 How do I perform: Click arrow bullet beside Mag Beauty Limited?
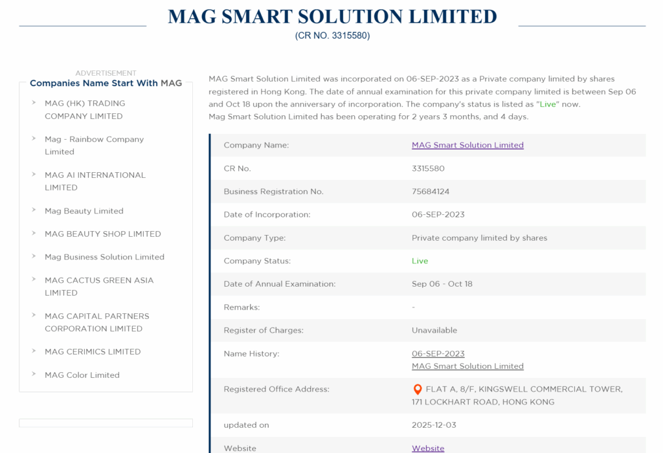pos(34,210)
